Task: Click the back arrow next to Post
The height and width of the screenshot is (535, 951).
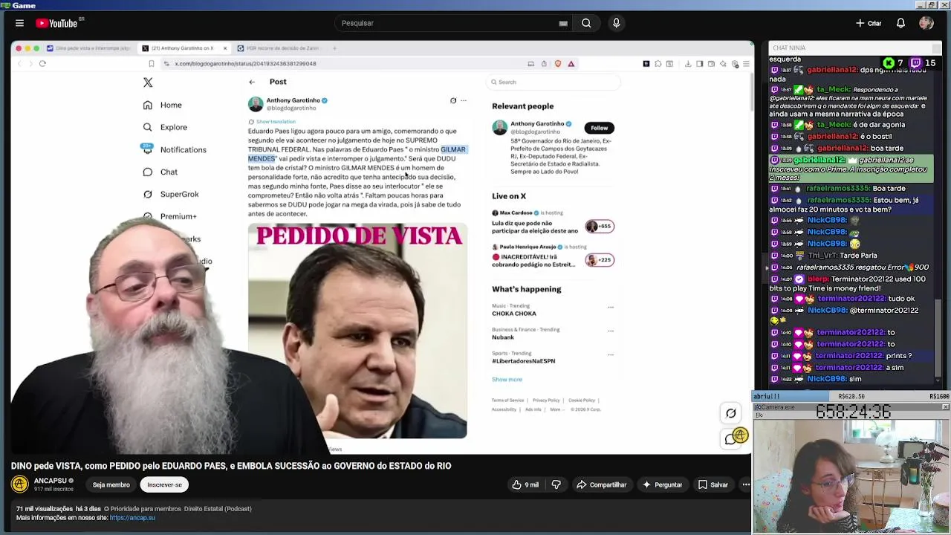Action: pos(252,82)
